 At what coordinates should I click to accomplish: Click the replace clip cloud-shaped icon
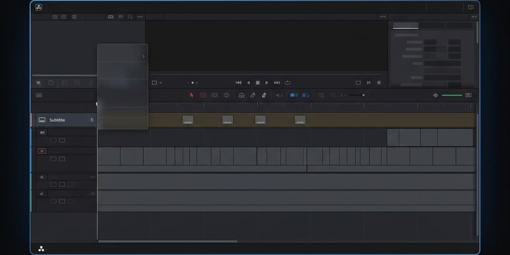coord(242,95)
